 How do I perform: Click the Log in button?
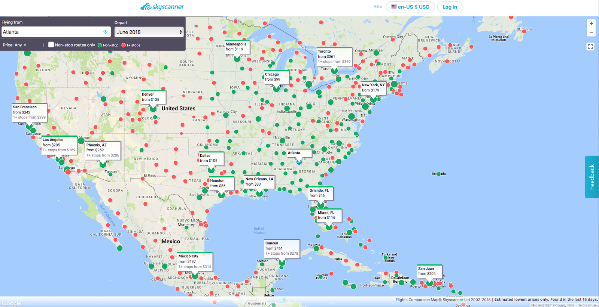pos(450,7)
